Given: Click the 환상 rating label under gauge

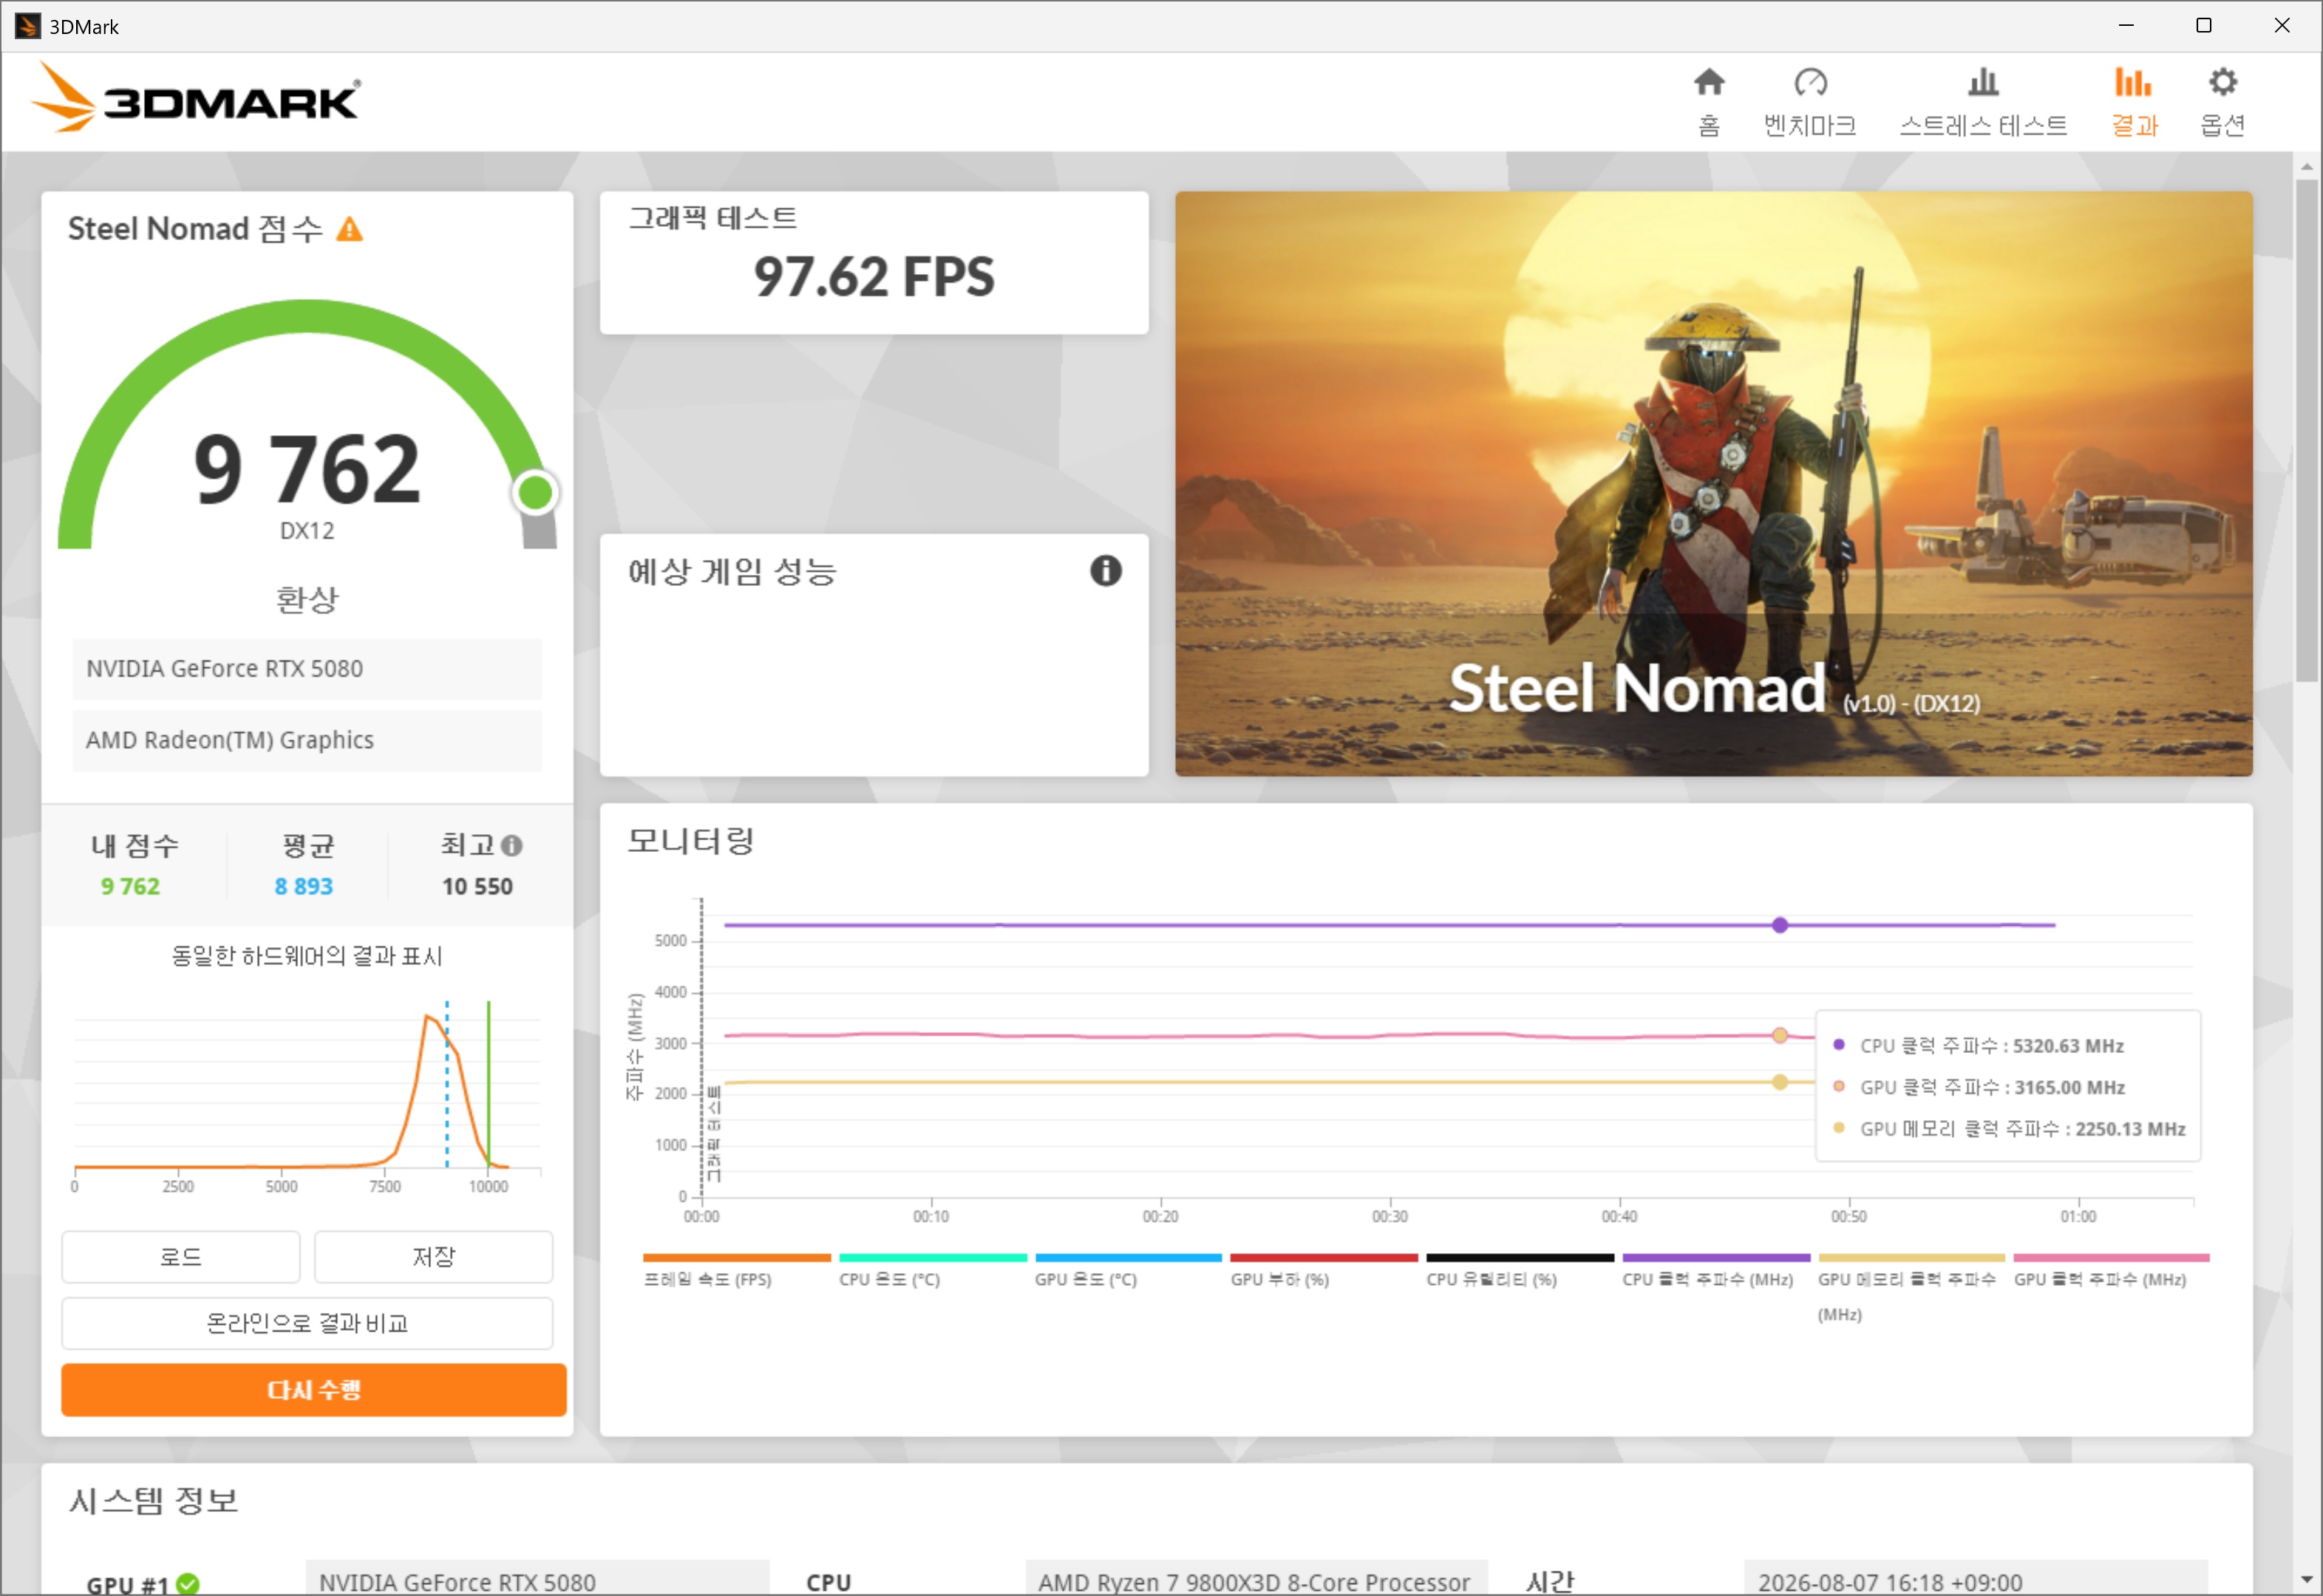Looking at the screenshot, I should [x=307, y=600].
